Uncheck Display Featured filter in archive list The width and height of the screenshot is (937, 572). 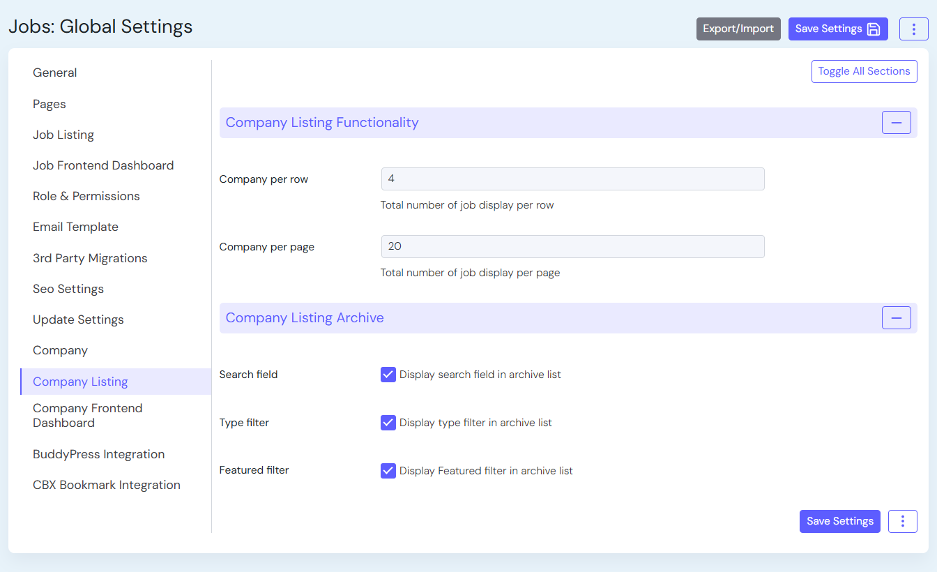(388, 471)
